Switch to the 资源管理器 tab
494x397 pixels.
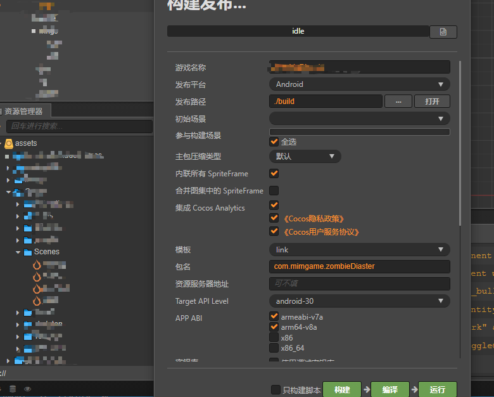click(x=23, y=112)
